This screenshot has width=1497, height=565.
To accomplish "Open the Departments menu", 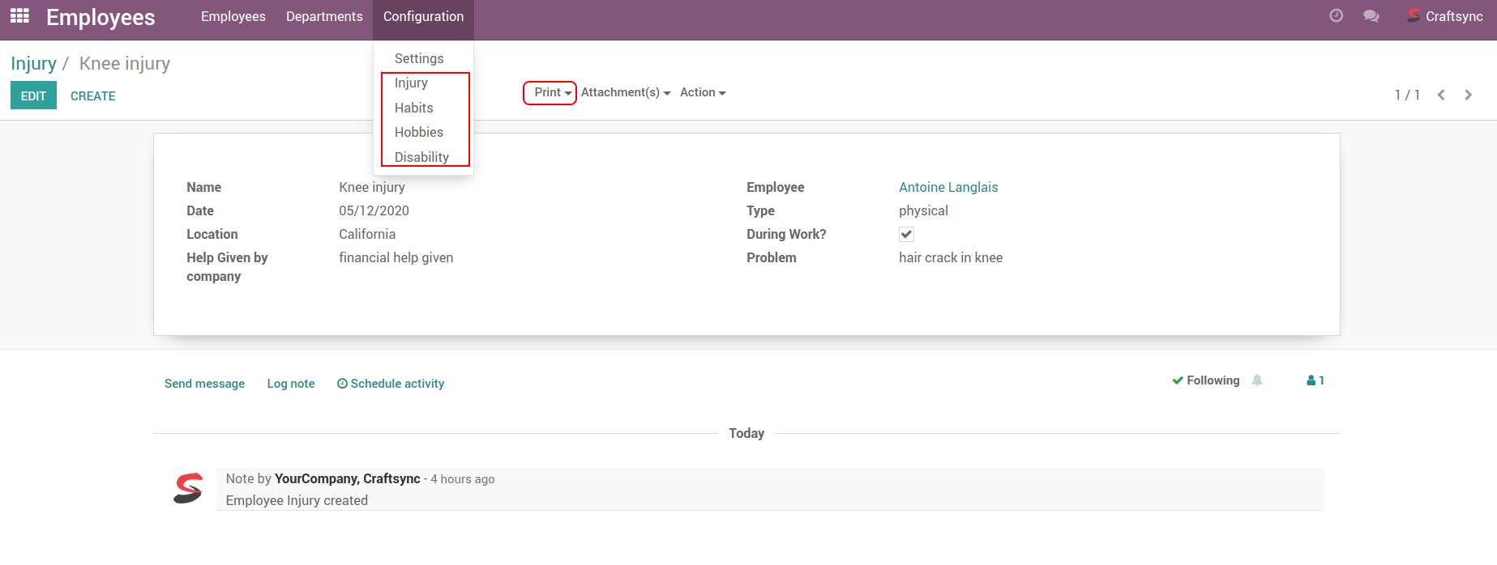I will (324, 16).
